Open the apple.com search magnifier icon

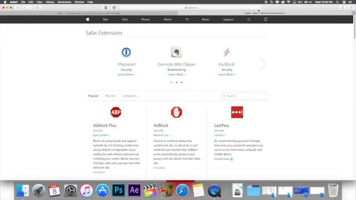(x=249, y=19)
